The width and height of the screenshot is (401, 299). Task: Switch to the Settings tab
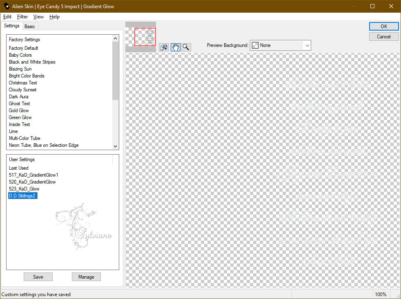tap(11, 26)
